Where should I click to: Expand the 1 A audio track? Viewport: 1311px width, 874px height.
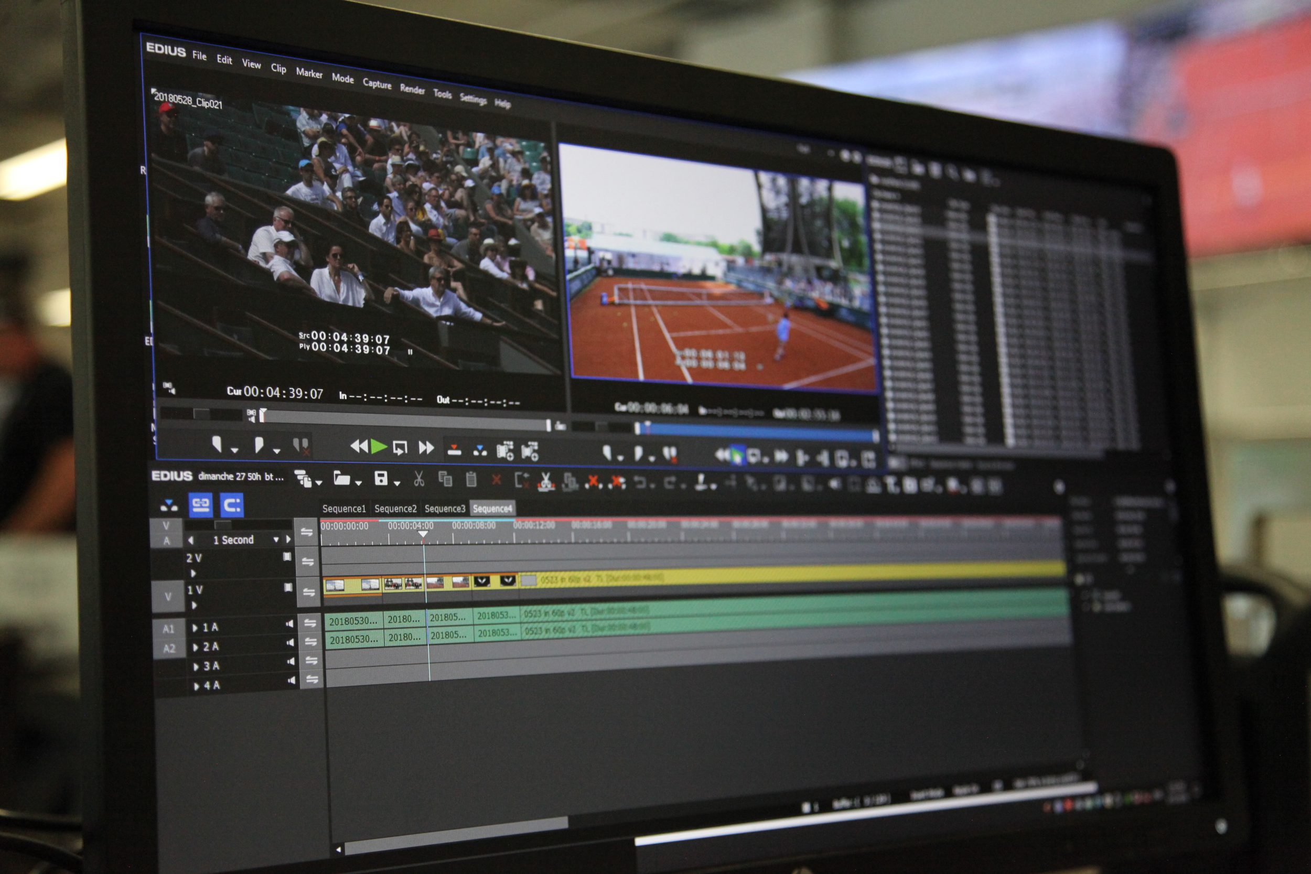point(195,628)
